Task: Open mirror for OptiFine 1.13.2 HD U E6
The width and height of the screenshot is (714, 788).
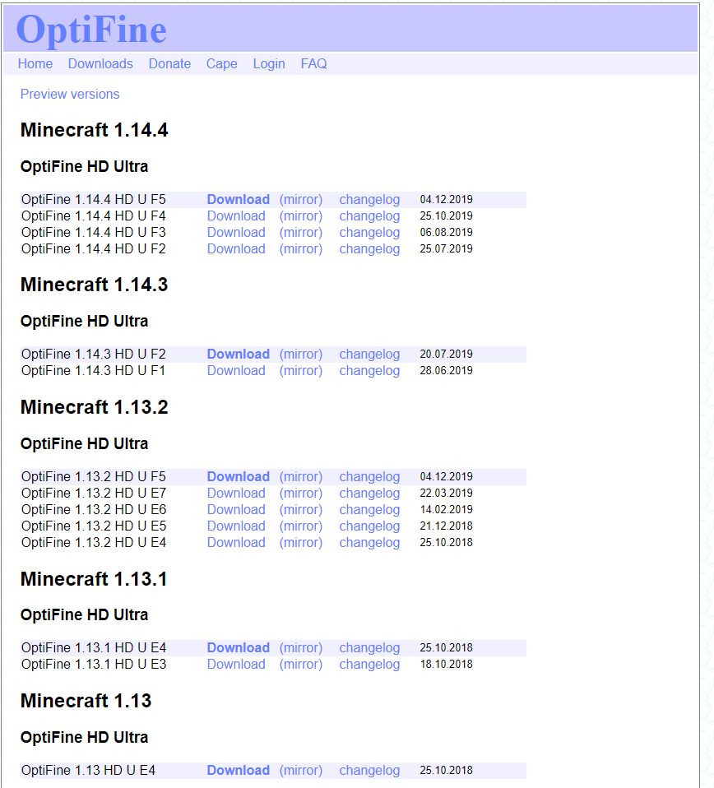Action: point(301,510)
